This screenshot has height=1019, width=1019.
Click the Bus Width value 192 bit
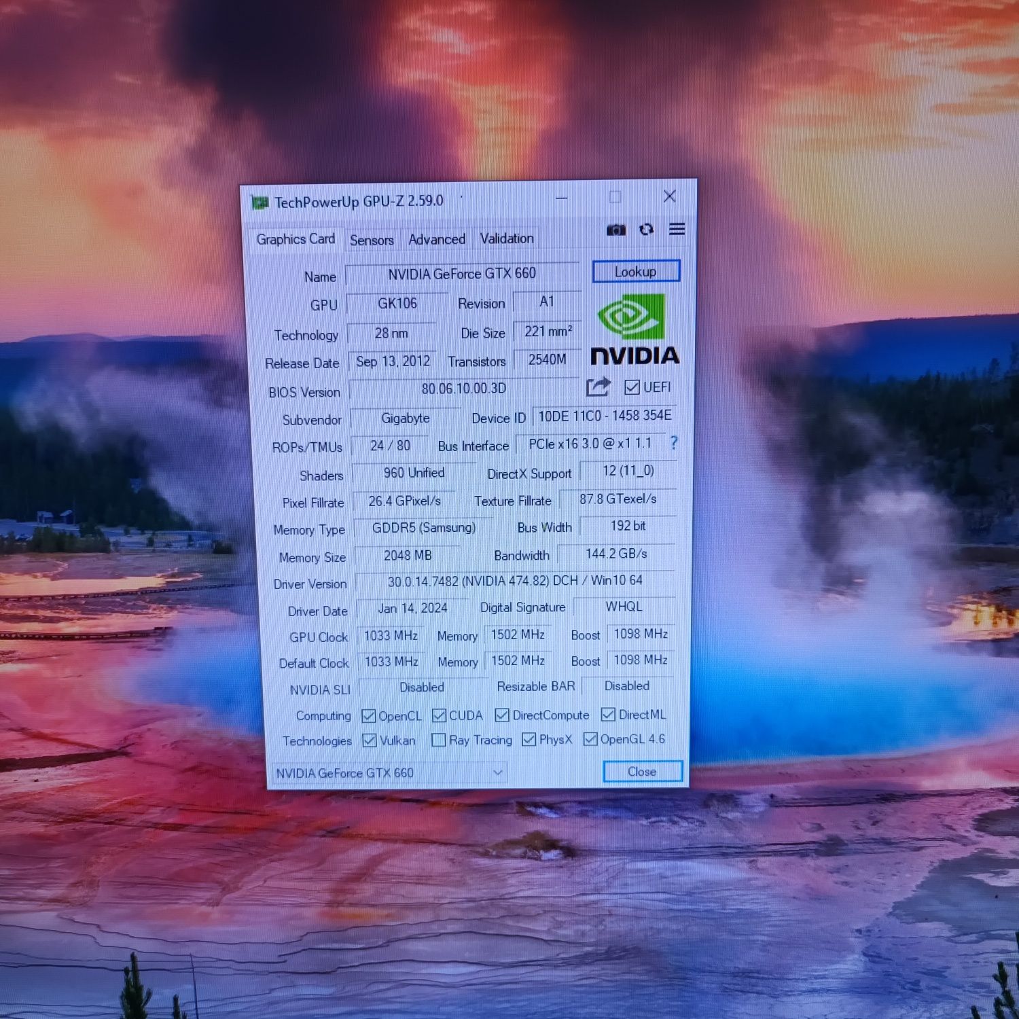[x=628, y=526]
